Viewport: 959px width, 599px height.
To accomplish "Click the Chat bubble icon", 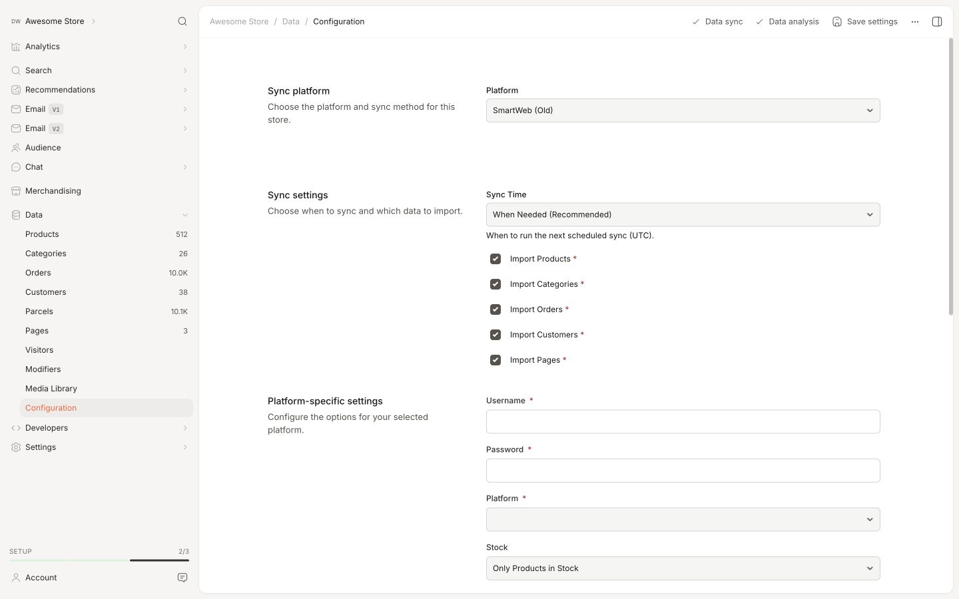I will (16, 167).
